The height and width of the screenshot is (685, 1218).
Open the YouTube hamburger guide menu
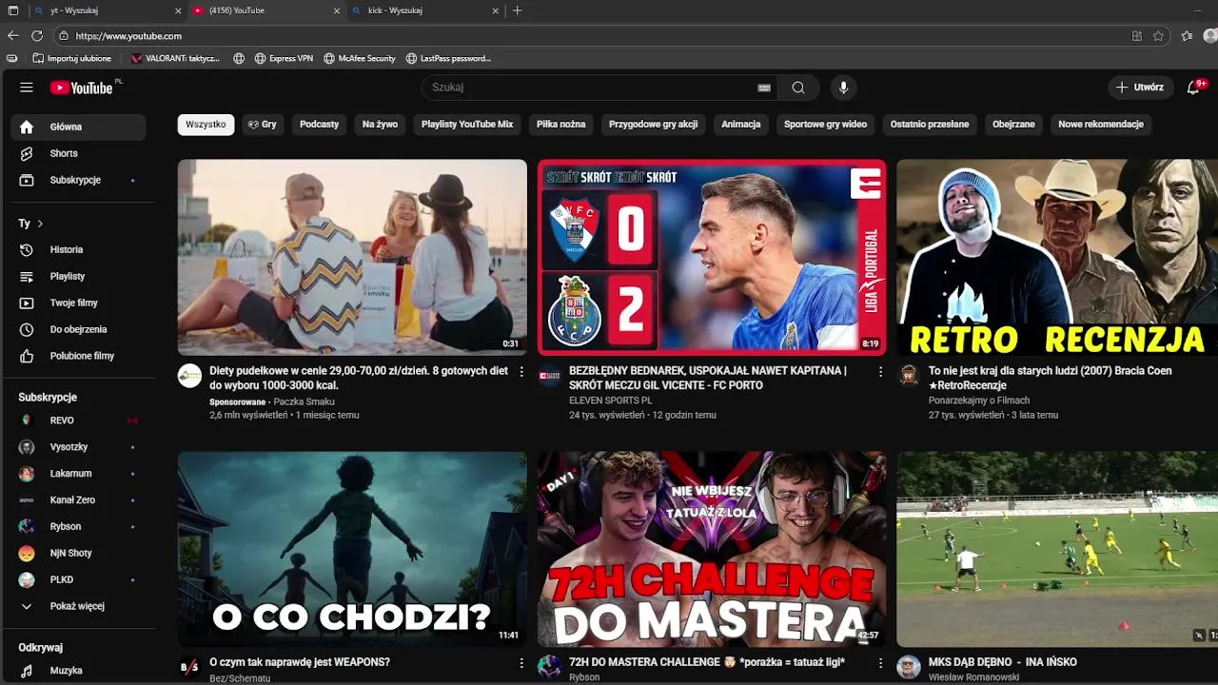(x=27, y=88)
